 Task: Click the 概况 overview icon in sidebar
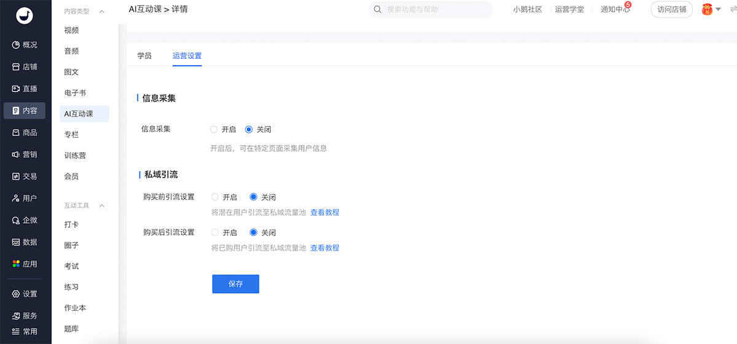coord(16,45)
